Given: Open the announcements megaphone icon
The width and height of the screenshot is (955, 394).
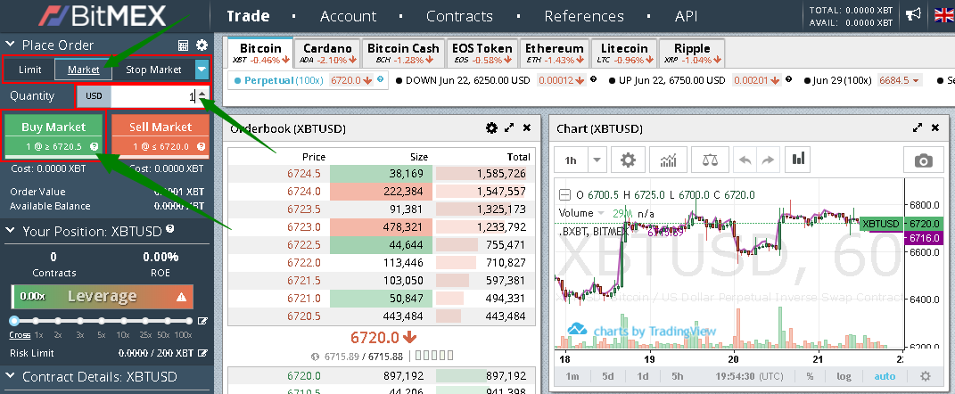Looking at the screenshot, I should (x=912, y=14).
